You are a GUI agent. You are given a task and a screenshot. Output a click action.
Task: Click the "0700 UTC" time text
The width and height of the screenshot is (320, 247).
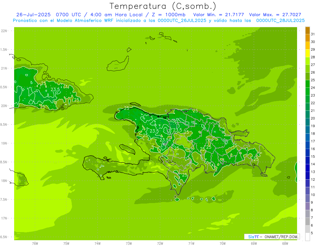tap(69, 15)
